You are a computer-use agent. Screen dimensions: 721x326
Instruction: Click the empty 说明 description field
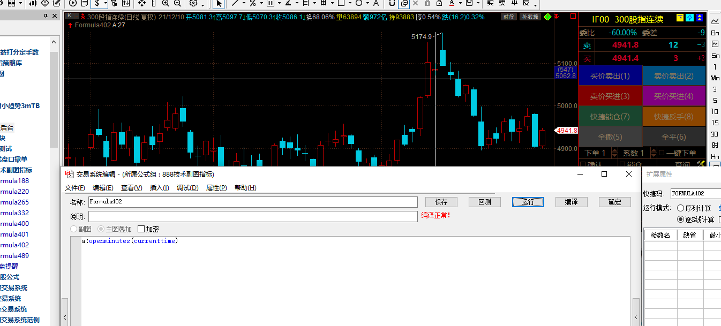pos(253,216)
